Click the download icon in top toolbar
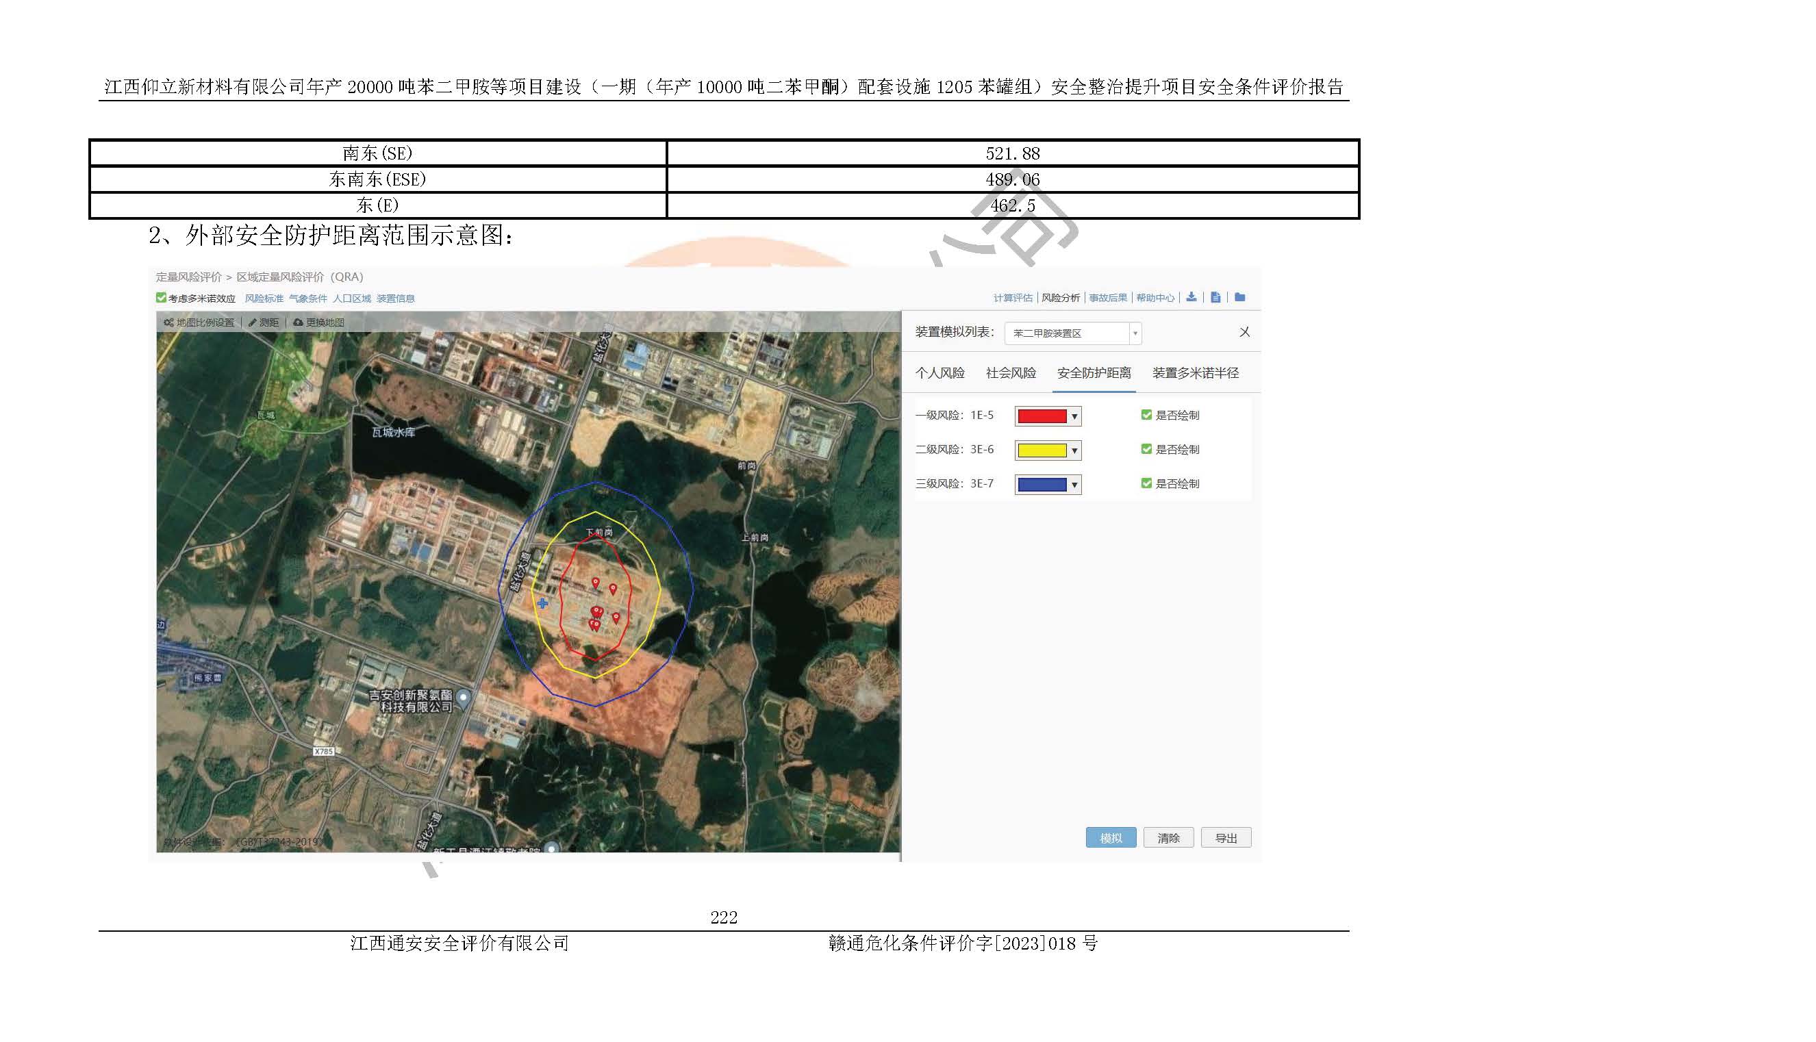This screenshot has height=1042, width=1816. click(x=1191, y=297)
